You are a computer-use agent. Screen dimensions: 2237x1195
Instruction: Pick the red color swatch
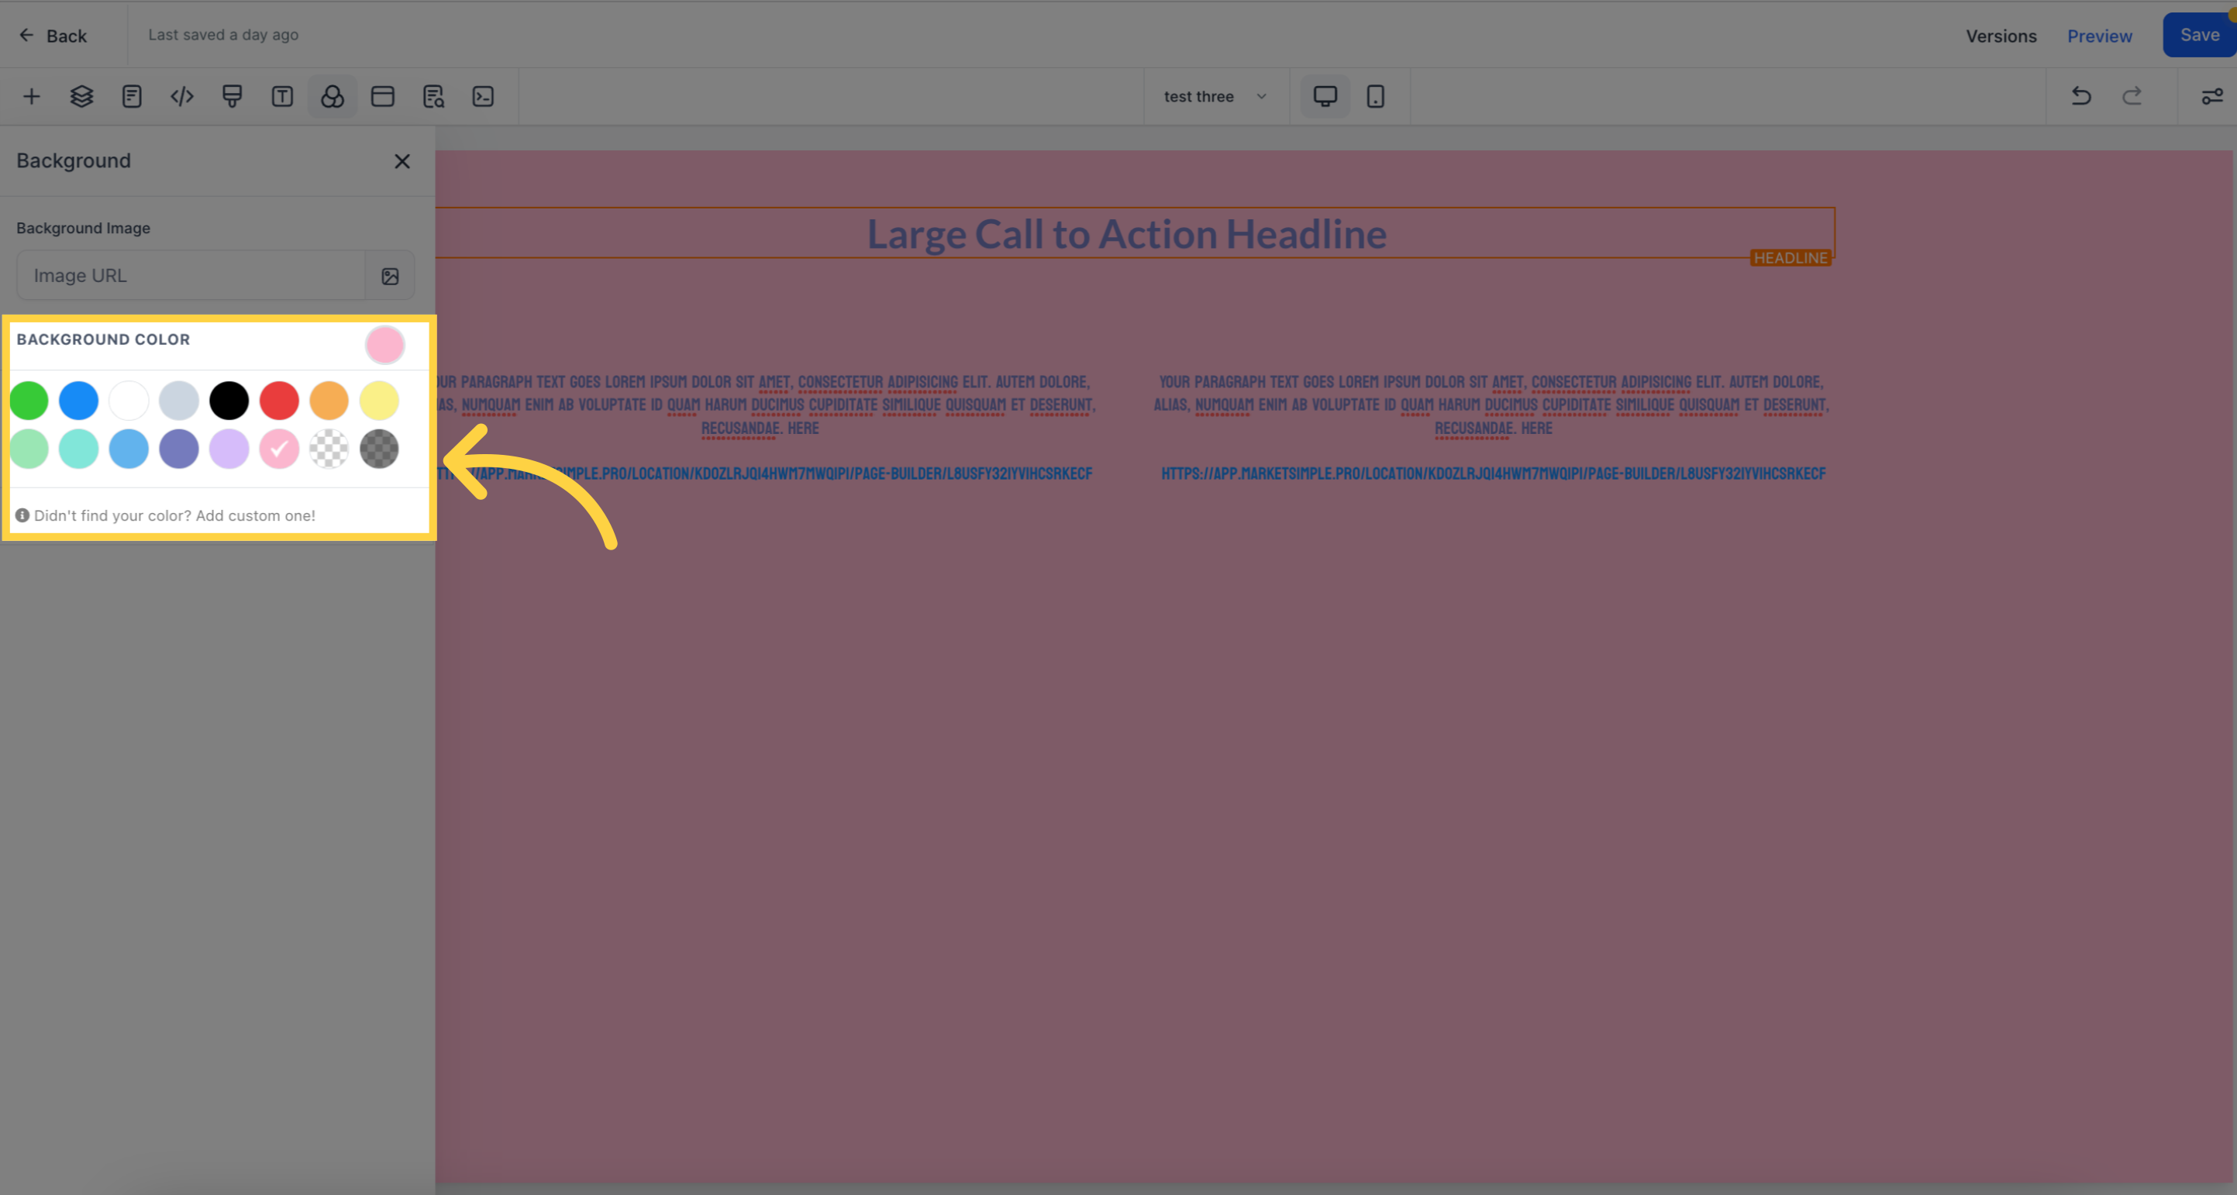(x=280, y=401)
